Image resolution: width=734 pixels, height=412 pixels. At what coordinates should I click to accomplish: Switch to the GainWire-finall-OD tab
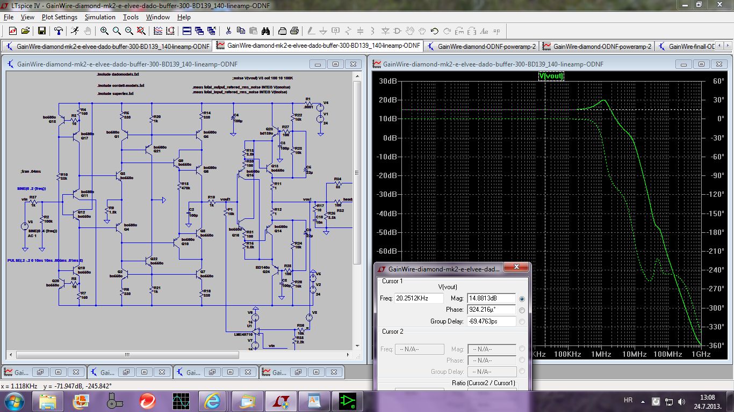tap(686, 46)
